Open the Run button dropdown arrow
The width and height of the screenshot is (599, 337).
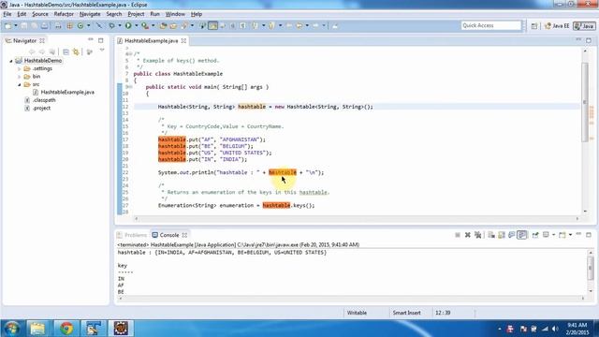[x=136, y=25]
